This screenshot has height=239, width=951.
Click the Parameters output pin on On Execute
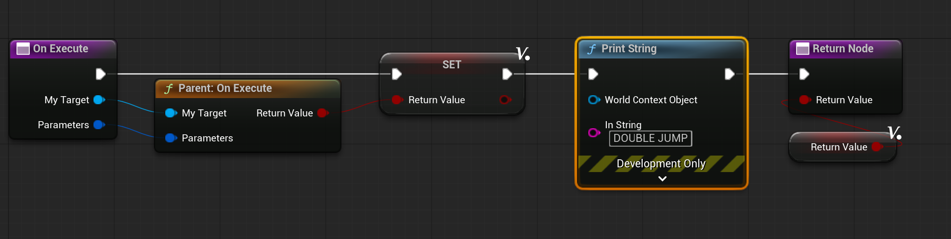pos(99,125)
